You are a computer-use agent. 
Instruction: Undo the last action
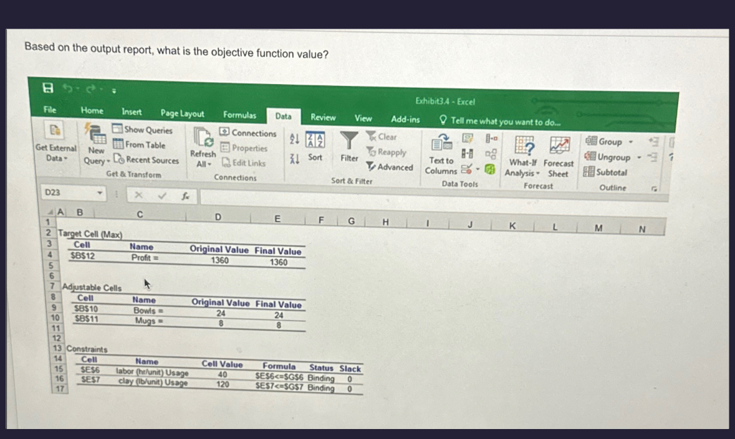click(x=68, y=88)
